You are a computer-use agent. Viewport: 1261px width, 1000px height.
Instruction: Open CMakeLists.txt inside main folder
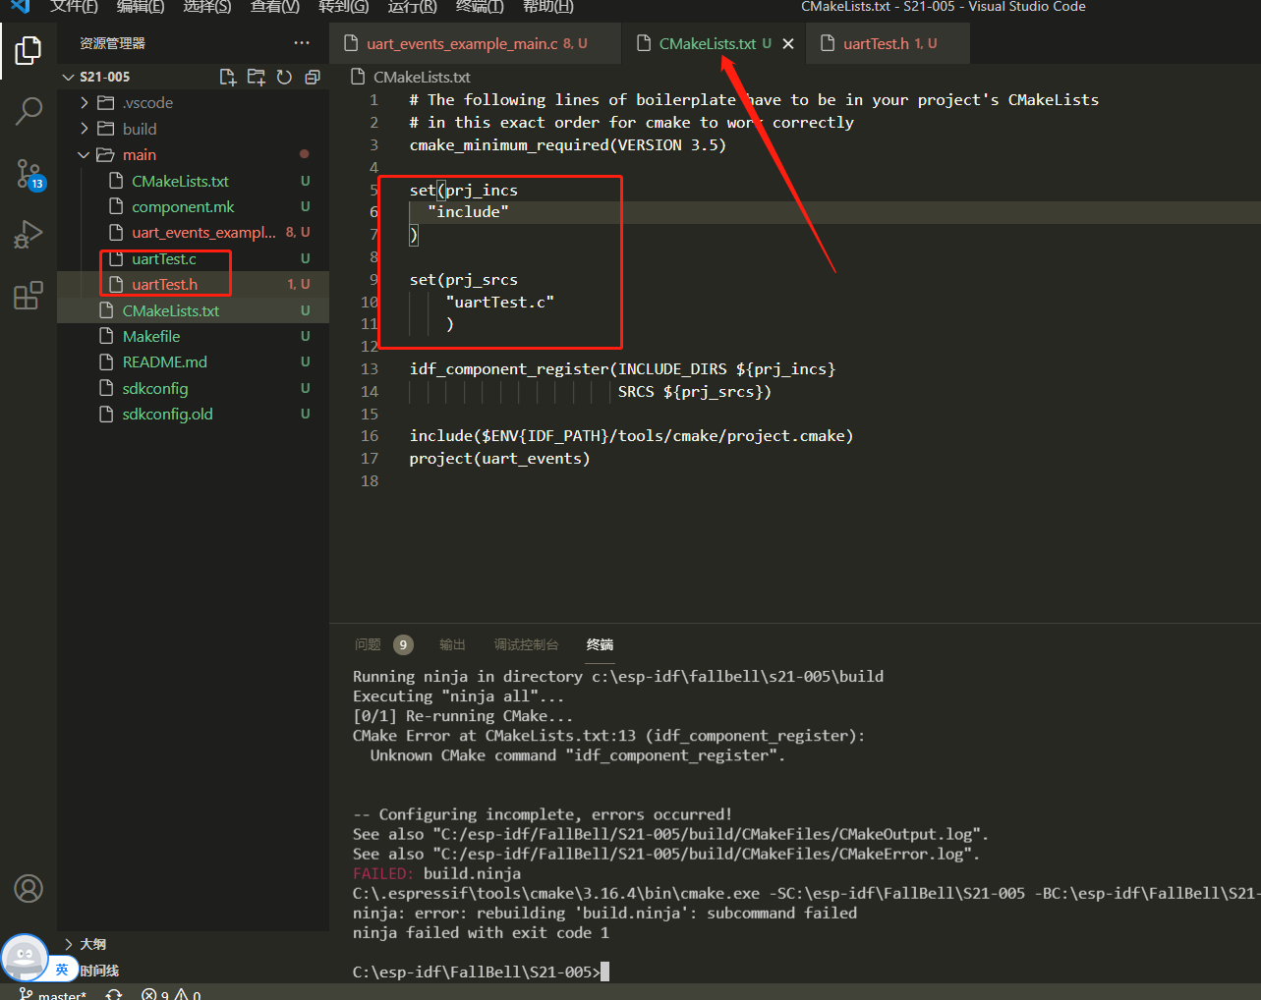(x=180, y=181)
